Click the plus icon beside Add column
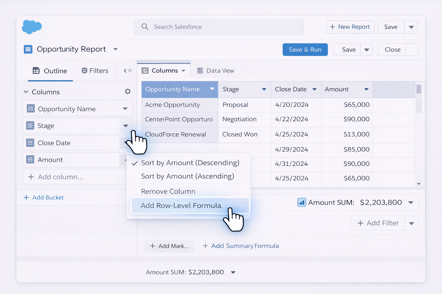The image size is (442, 294). [x=31, y=177]
